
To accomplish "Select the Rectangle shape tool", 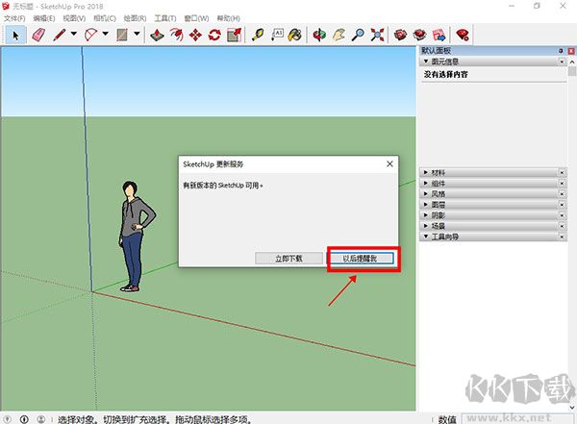I will (122, 35).
